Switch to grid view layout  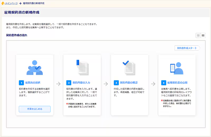(203, 35)
